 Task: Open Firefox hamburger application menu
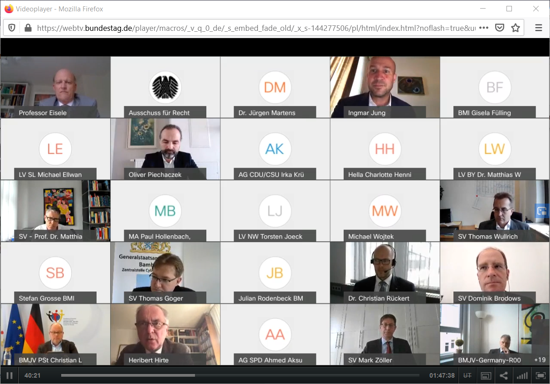(x=539, y=28)
